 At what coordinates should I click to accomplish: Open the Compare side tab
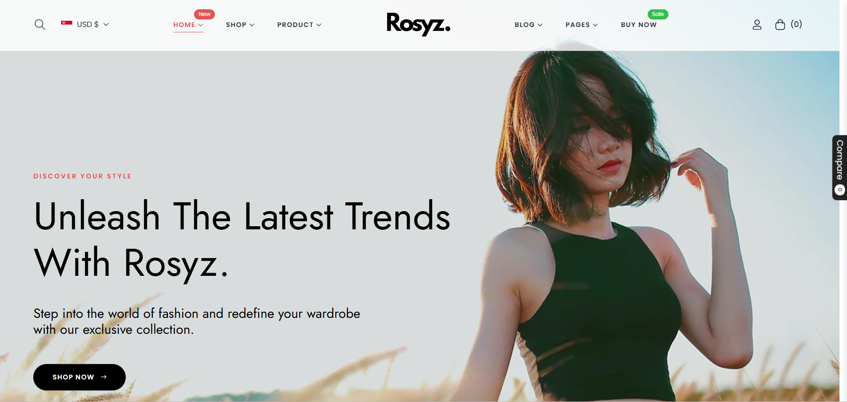pyautogui.click(x=839, y=167)
